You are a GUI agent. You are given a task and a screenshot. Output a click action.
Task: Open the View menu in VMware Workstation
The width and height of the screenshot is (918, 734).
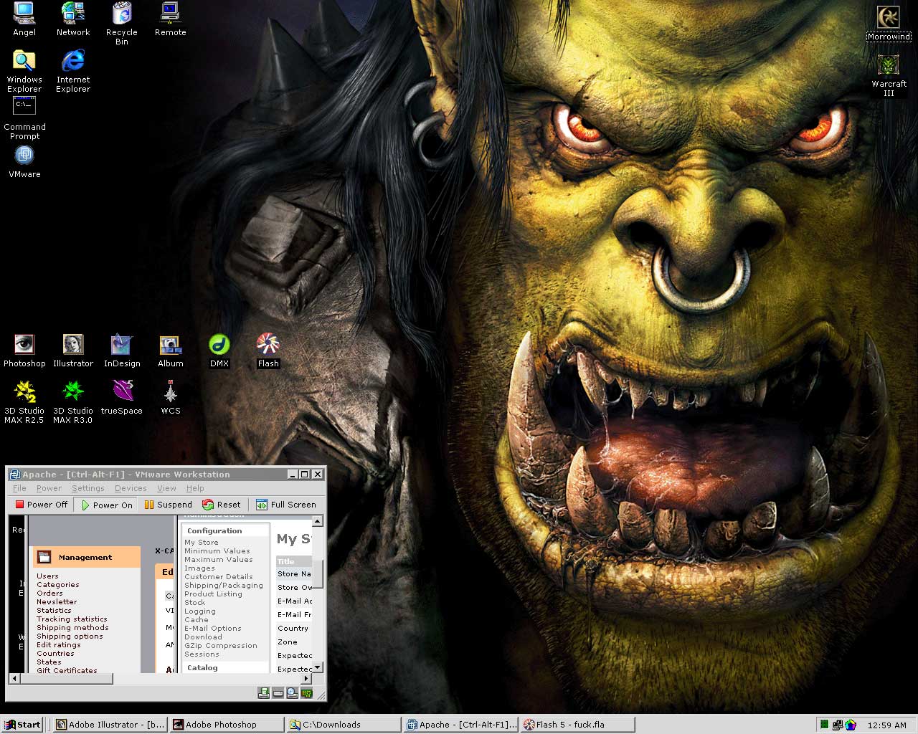tap(166, 488)
